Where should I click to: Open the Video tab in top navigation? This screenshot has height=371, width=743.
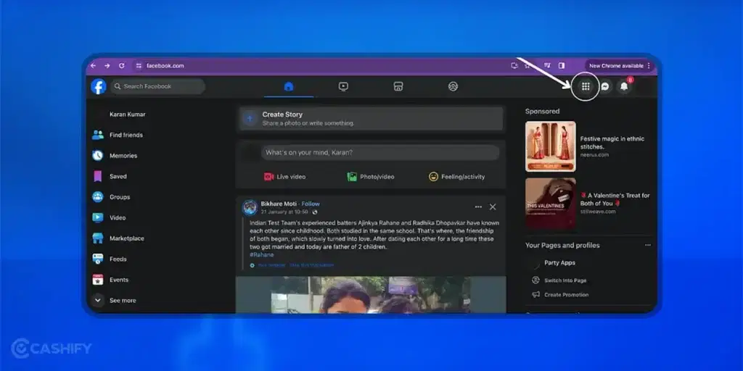click(x=343, y=87)
